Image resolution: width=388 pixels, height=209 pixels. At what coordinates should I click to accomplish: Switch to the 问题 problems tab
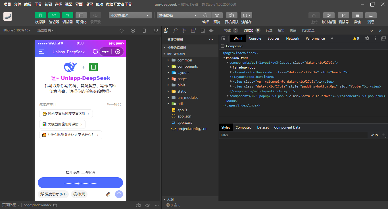coord(269,30)
